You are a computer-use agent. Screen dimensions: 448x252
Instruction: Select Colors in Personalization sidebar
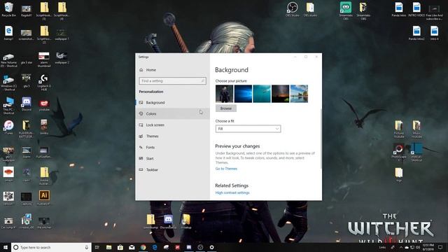(173, 113)
